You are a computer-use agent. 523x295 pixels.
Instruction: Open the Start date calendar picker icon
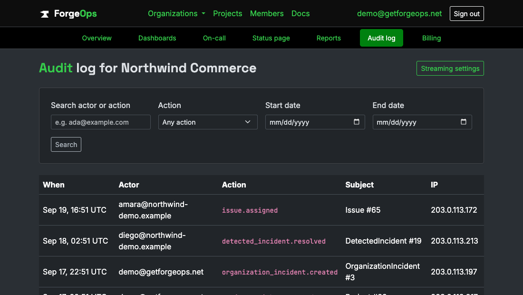point(357,122)
